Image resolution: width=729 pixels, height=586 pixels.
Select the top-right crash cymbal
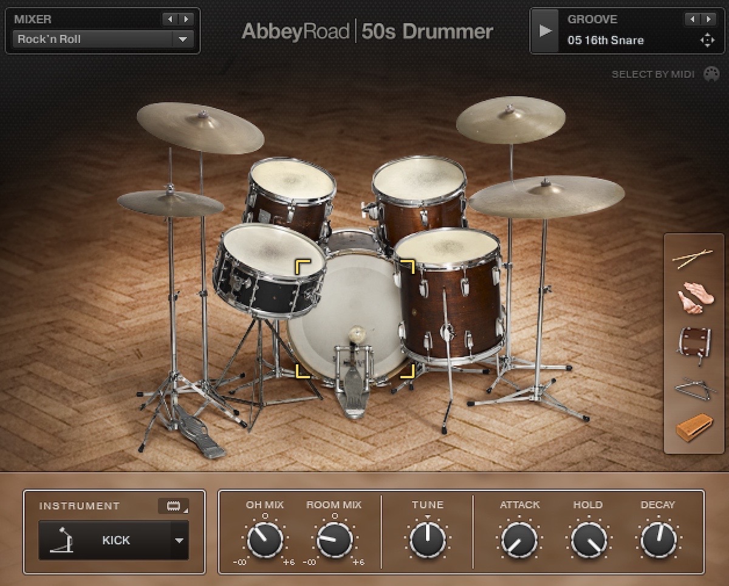tap(510, 120)
